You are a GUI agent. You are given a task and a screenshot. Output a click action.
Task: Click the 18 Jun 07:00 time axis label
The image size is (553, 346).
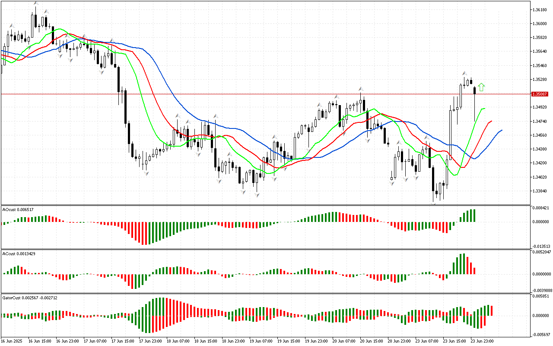coord(178,341)
